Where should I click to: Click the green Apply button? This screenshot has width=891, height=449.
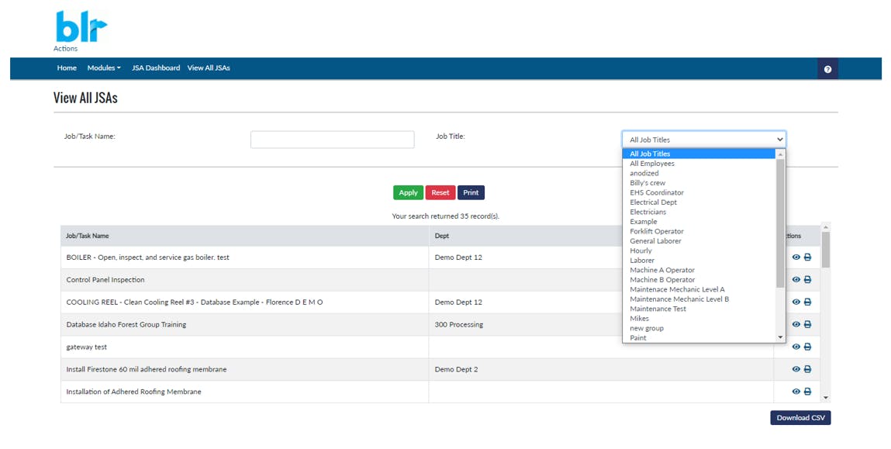(408, 192)
